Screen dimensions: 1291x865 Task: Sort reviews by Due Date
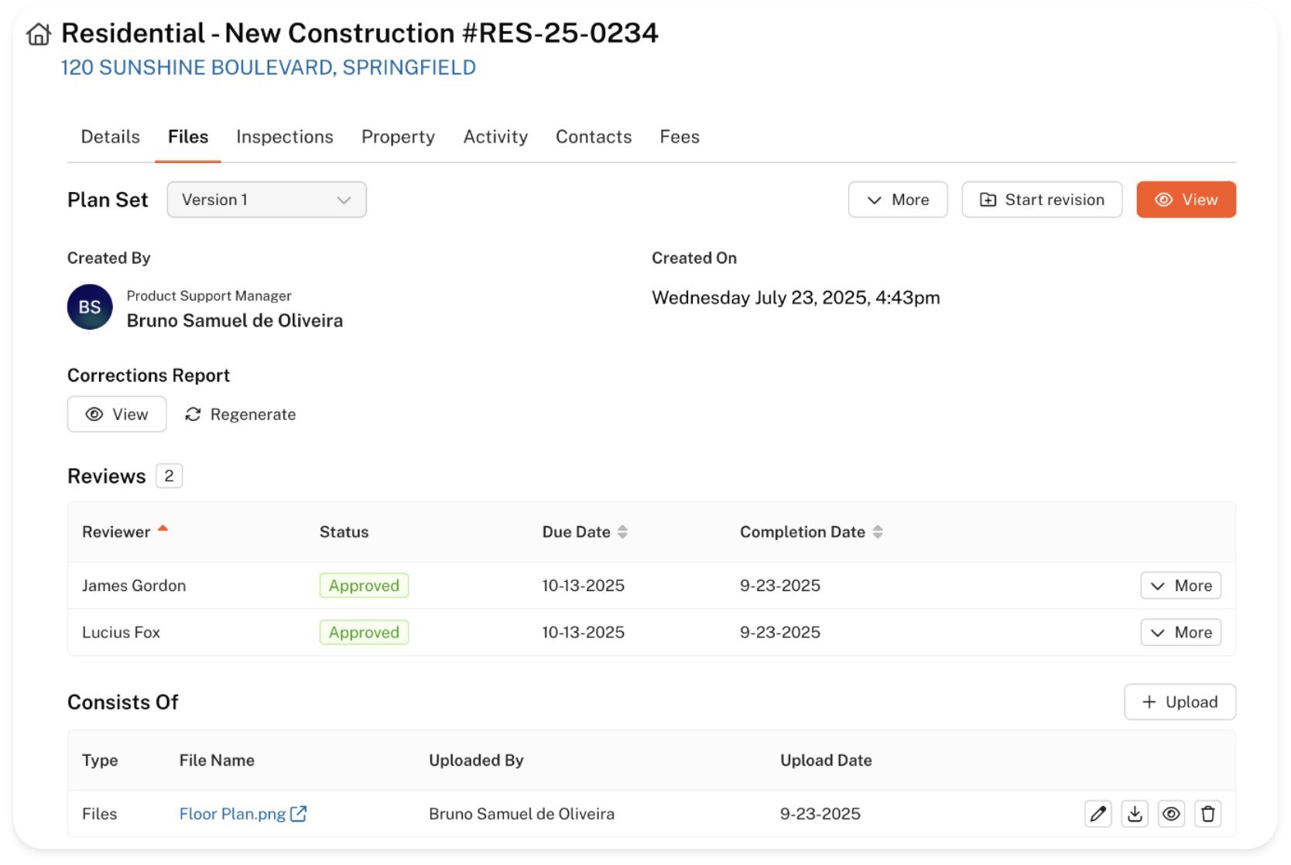tap(622, 532)
